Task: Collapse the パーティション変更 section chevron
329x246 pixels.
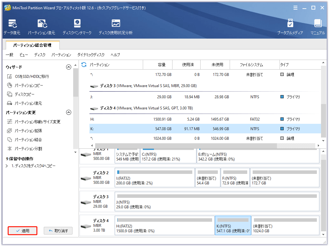Action: [x=69, y=112]
